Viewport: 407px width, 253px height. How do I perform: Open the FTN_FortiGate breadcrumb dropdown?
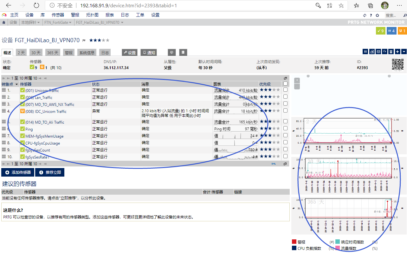[x=58, y=23]
